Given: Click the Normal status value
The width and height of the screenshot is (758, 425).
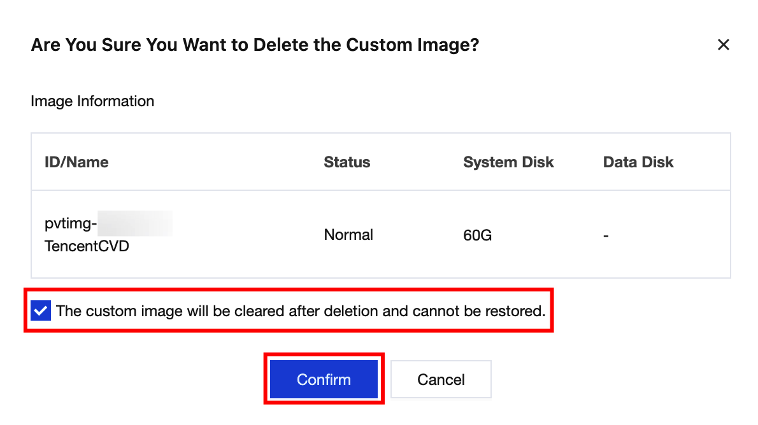Looking at the screenshot, I should click(348, 235).
